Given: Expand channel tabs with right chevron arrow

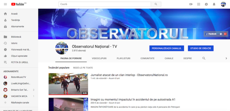Looking at the screenshot, I should [226, 58].
